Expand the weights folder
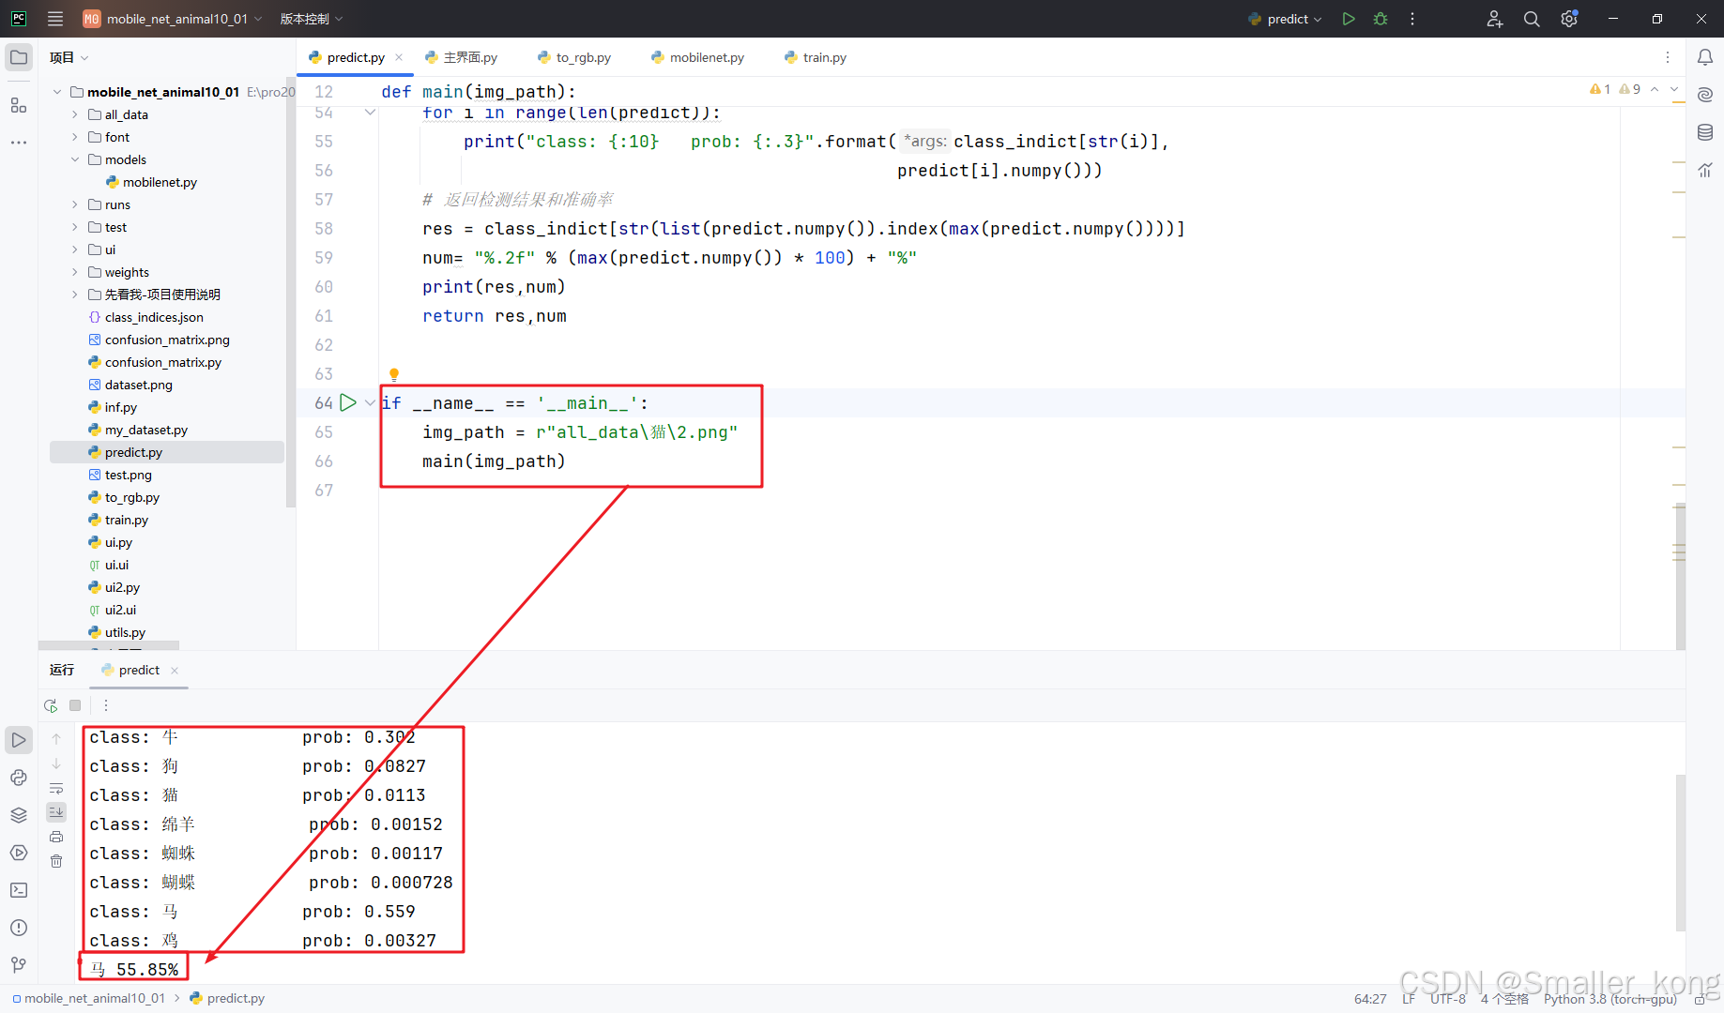1724x1013 pixels. [75, 272]
